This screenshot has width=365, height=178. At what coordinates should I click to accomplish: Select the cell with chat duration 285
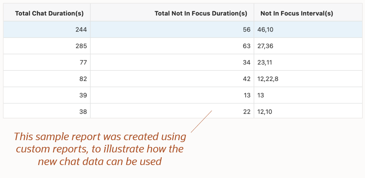point(81,46)
